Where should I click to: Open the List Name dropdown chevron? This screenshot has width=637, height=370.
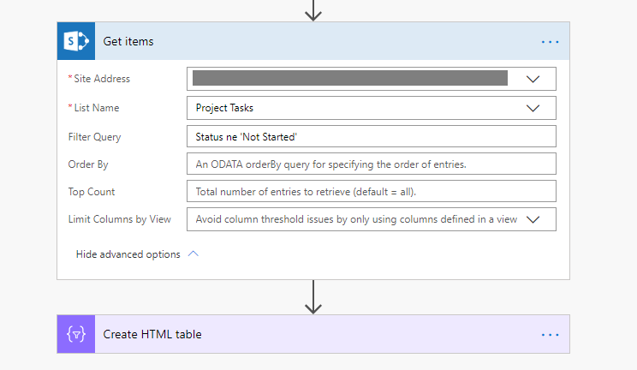pyautogui.click(x=533, y=108)
